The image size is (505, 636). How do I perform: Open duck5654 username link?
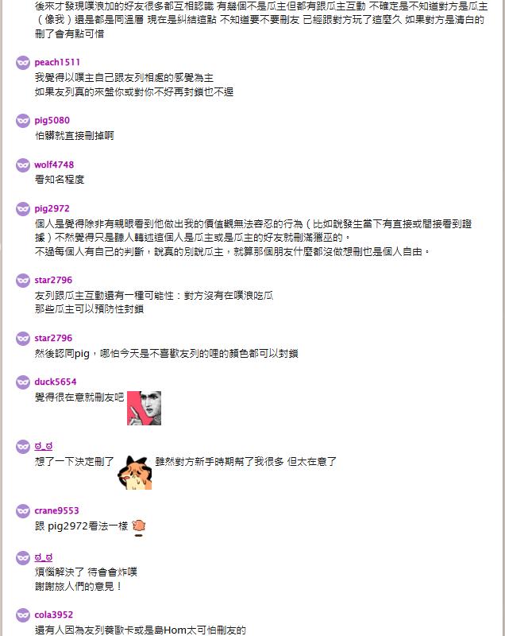[55, 382]
